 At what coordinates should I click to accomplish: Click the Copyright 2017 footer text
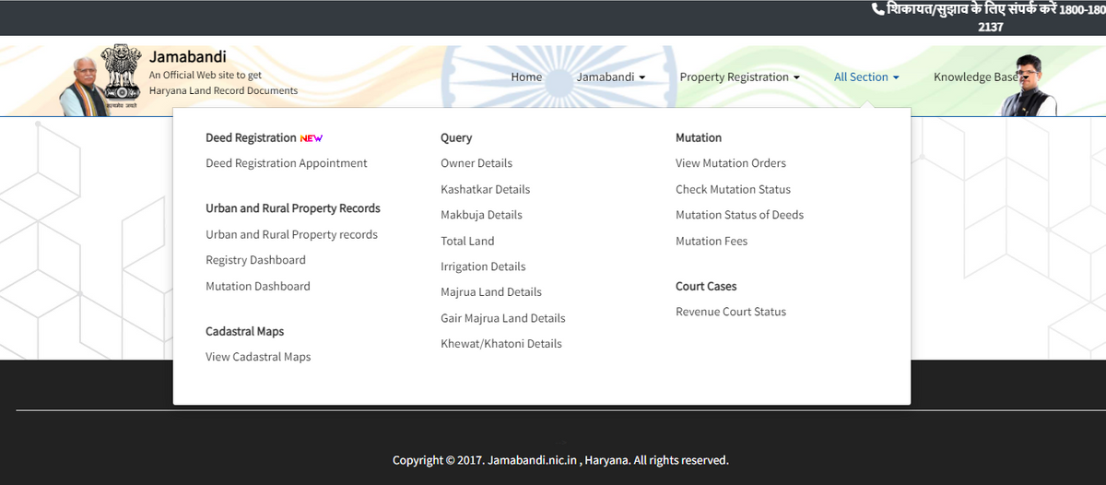[x=560, y=459]
